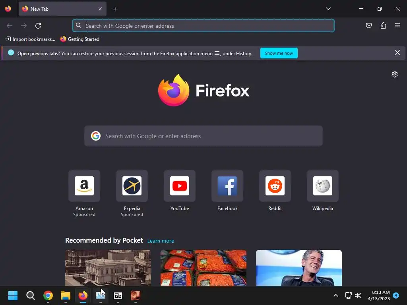Click the Firefox logo

point(203,90)
